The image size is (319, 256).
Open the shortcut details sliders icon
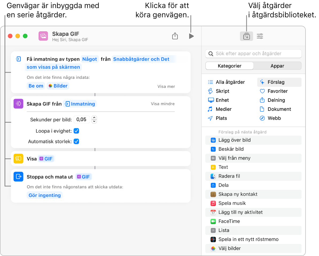(259, 36)
